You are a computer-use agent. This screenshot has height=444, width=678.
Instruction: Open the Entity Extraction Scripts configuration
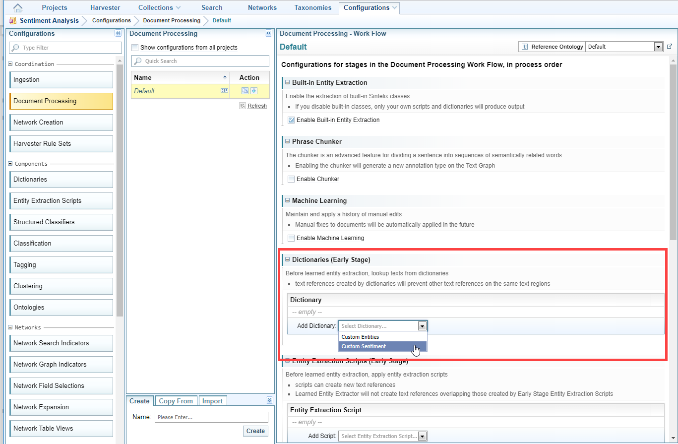click(61, 201)
